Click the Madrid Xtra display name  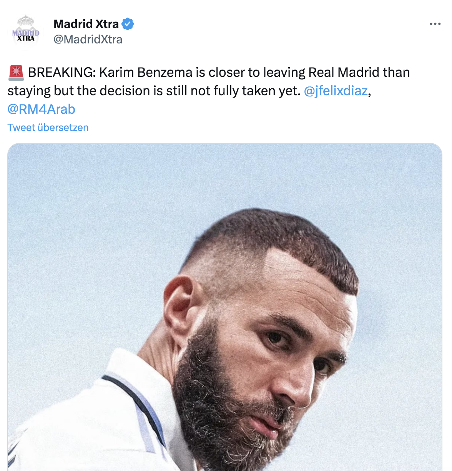(86, 24)
